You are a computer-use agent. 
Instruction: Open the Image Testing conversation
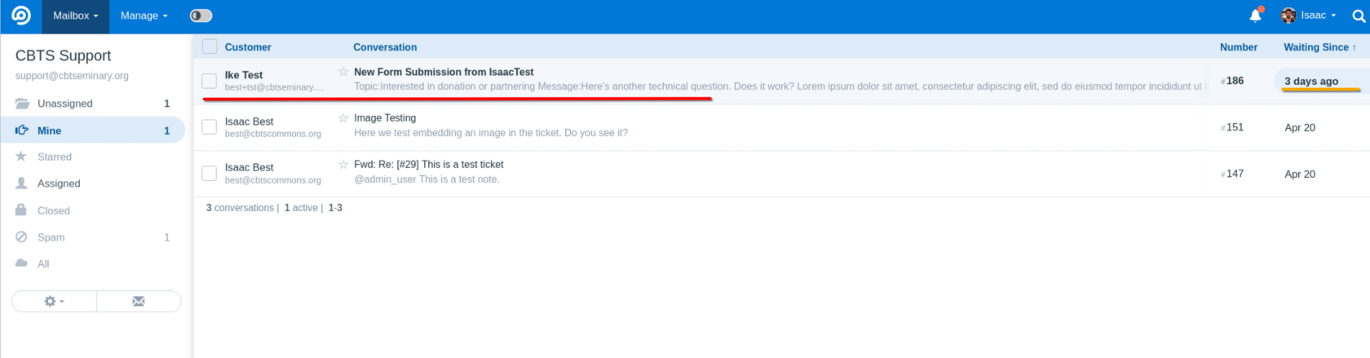tap(385, 118)
